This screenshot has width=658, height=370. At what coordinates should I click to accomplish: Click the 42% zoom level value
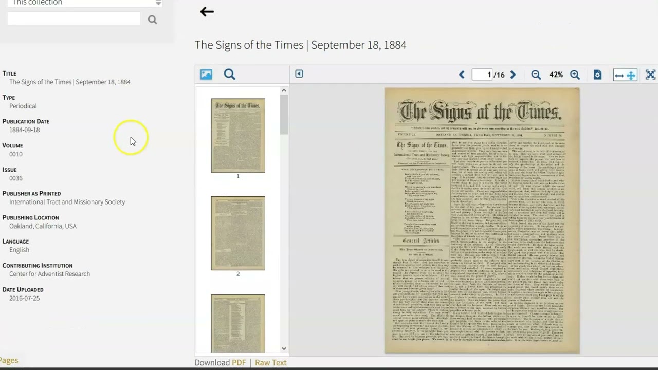556,75
